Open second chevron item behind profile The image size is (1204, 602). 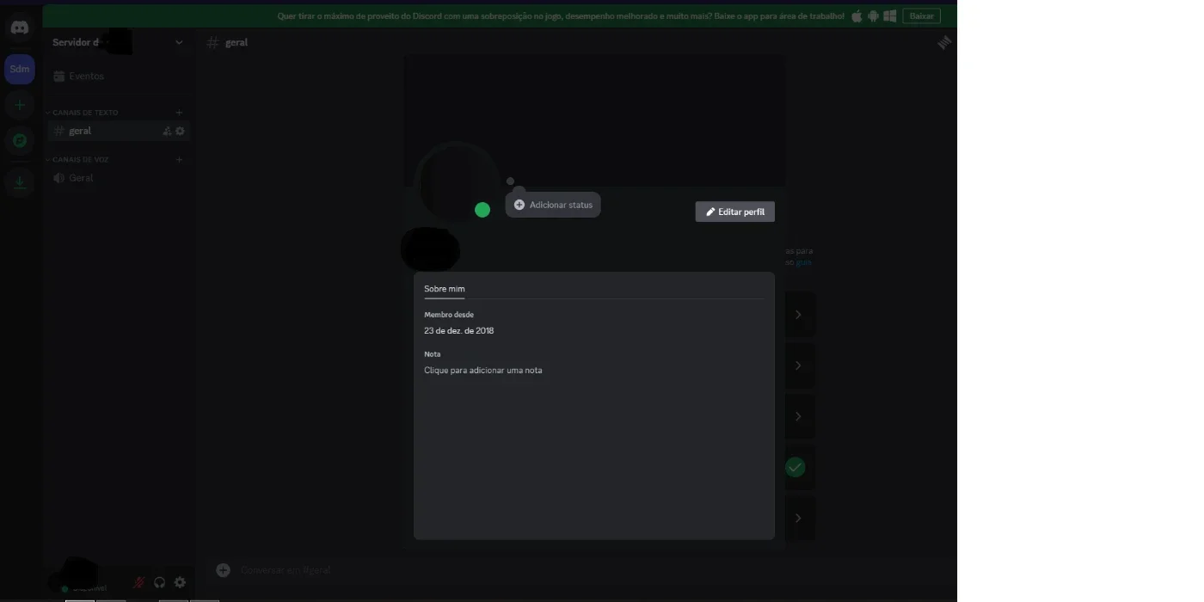click(x=798, y=365)
